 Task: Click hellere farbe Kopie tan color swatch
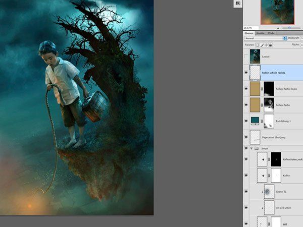[255, 89]
